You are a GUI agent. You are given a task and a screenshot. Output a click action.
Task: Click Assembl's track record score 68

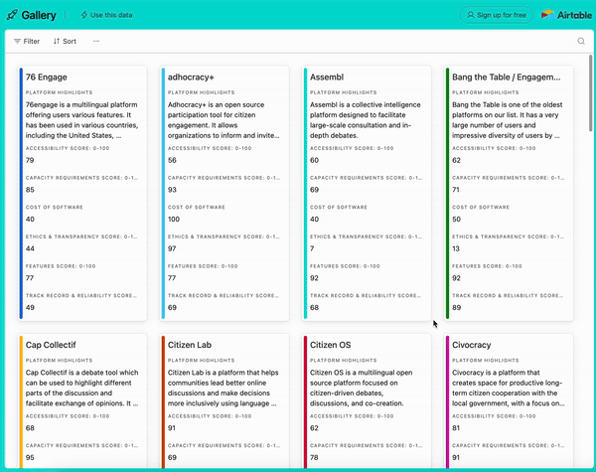tap(314, 307)
